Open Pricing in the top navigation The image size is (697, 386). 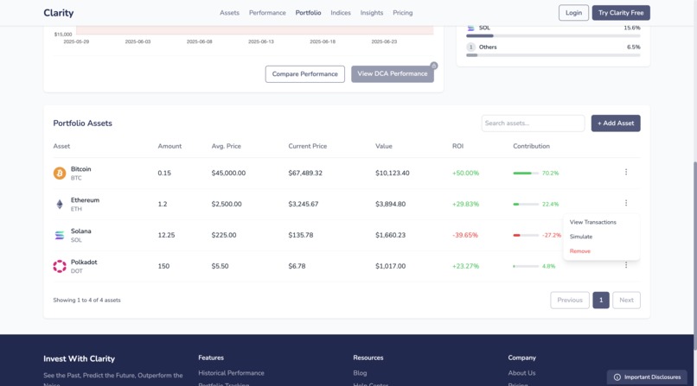click(402, 13)
